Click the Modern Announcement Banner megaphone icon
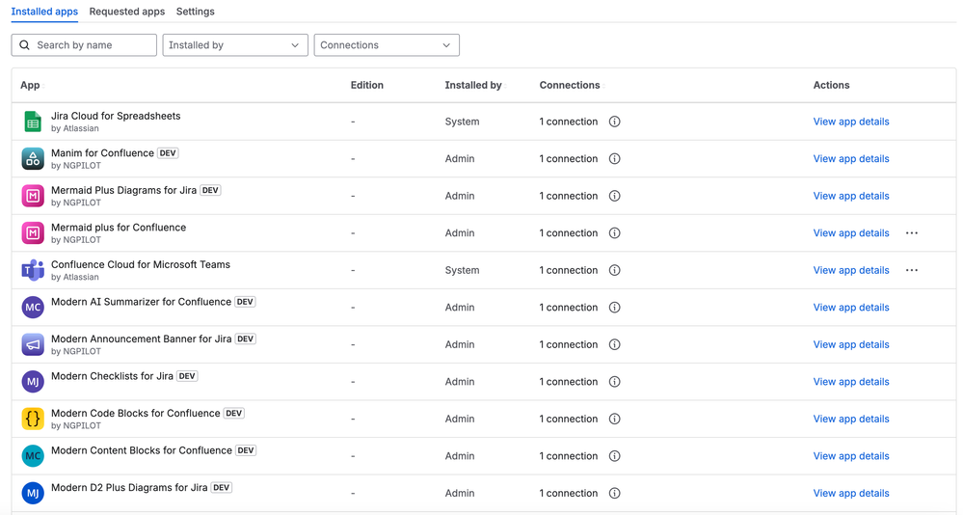Image resolution: width=963 pixels, height=515 pixels. [x=33, y=344]
